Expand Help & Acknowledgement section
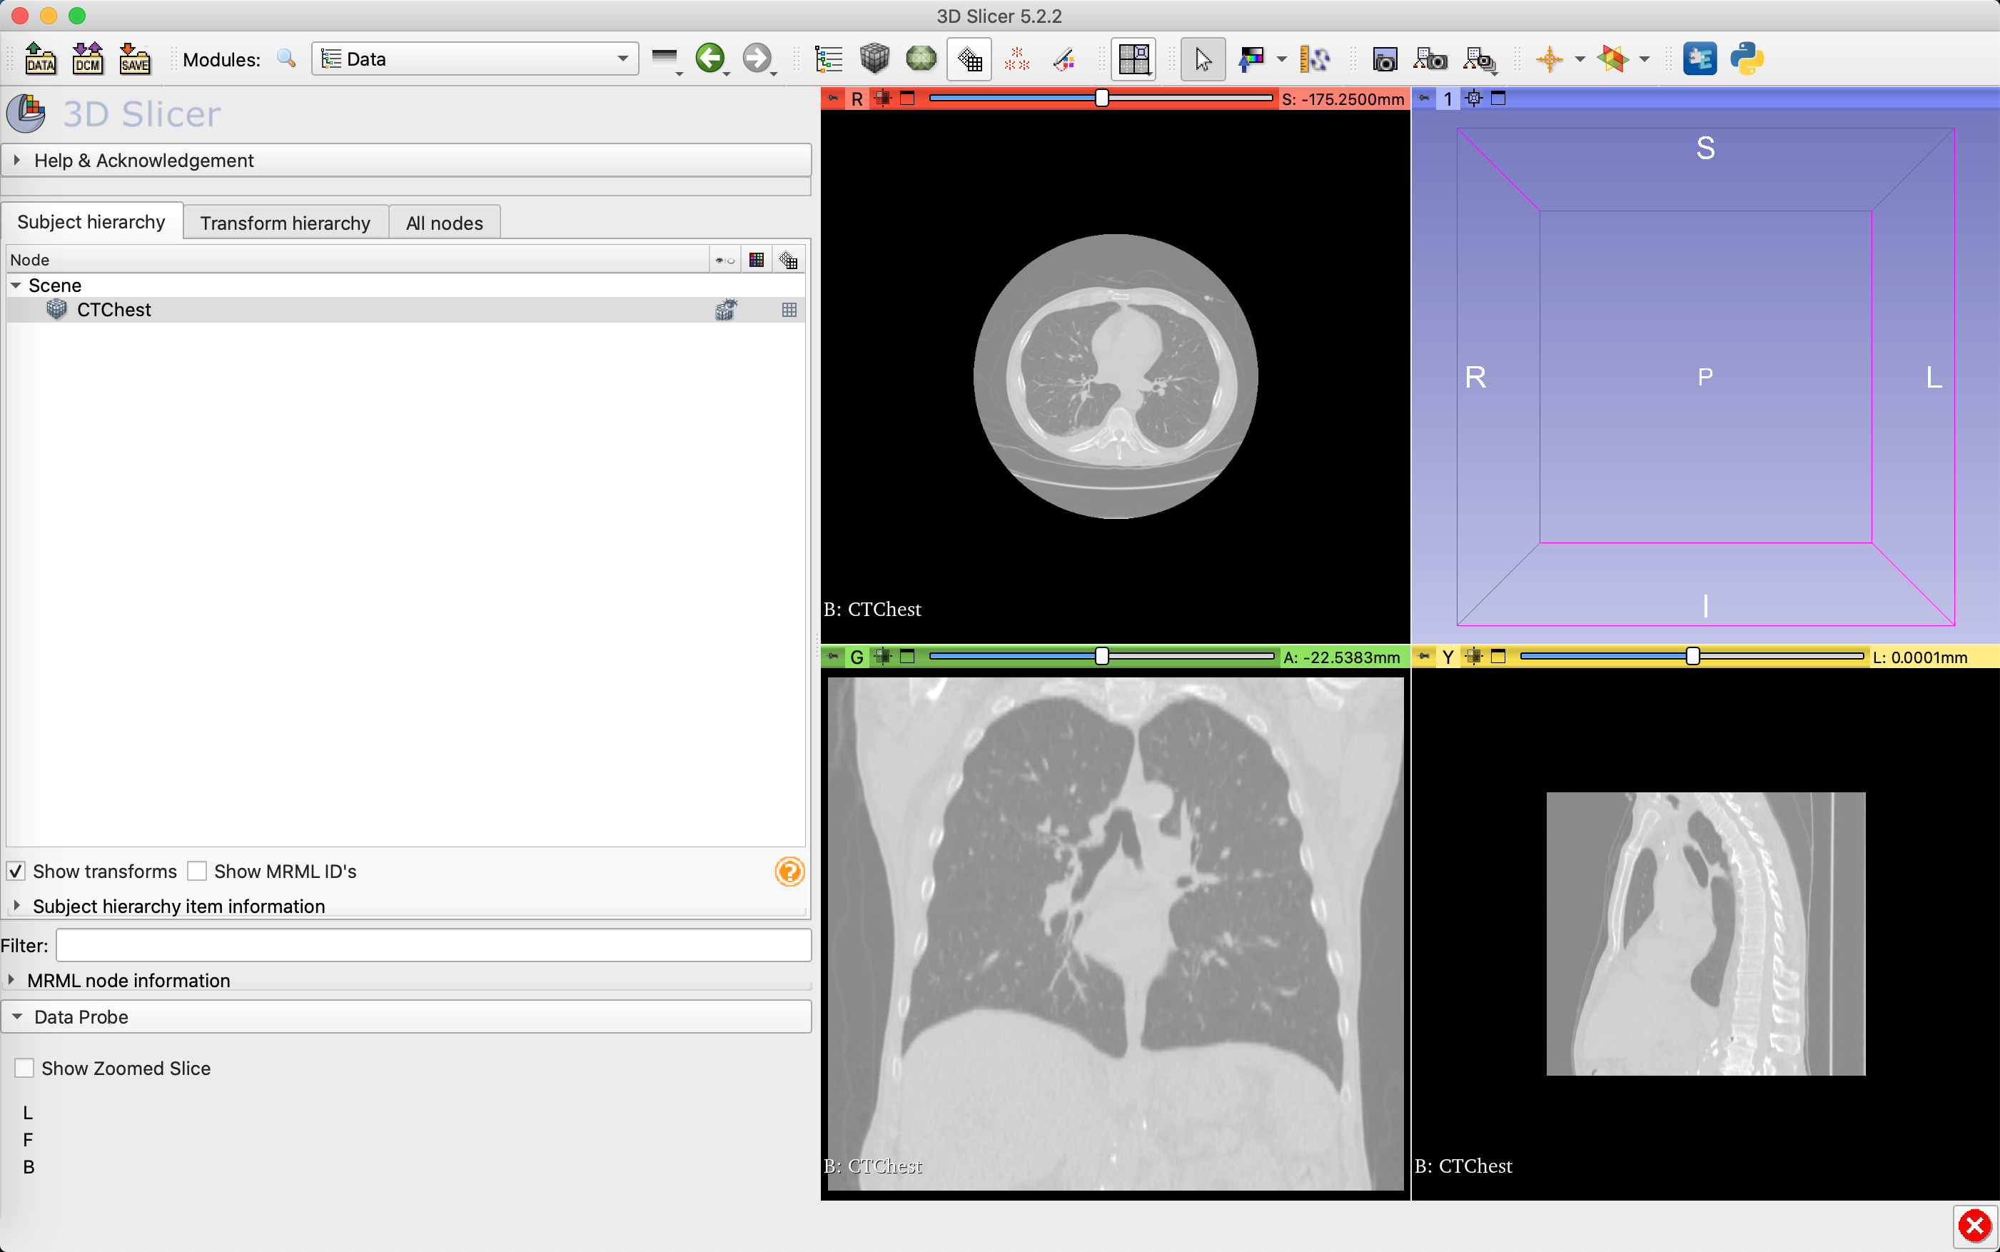Image resolution: width=2000 pixels, height=1252 pixels. [x=143, y=161]
